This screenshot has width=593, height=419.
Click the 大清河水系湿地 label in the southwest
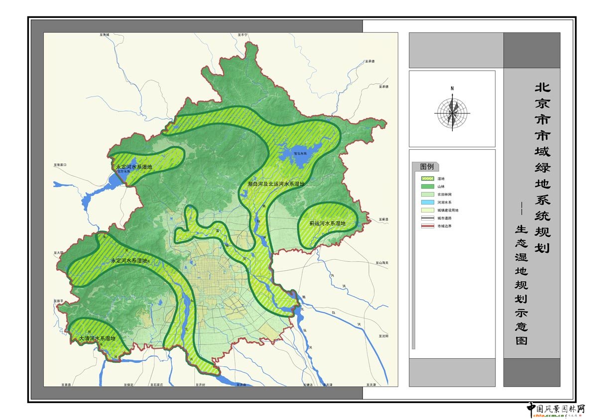[98, 338]
